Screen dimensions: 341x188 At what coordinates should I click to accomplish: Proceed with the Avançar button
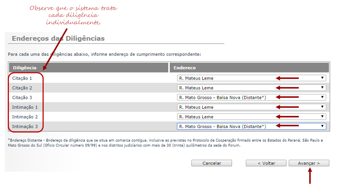click(x=309, y=163)
